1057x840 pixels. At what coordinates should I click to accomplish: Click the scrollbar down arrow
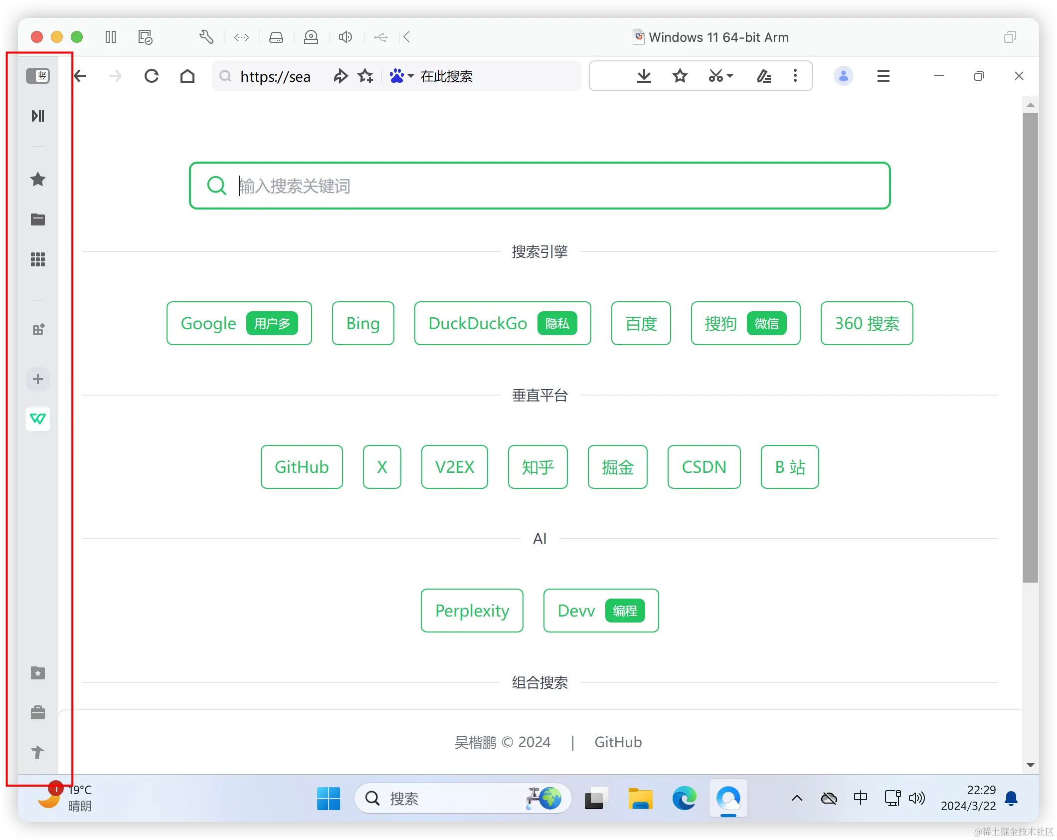[x=1030, y=765]
